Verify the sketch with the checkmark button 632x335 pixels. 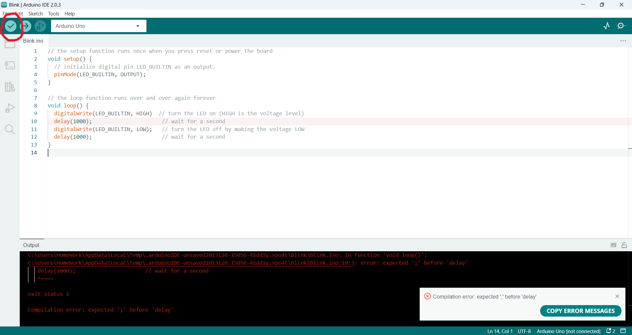point(11,26)
